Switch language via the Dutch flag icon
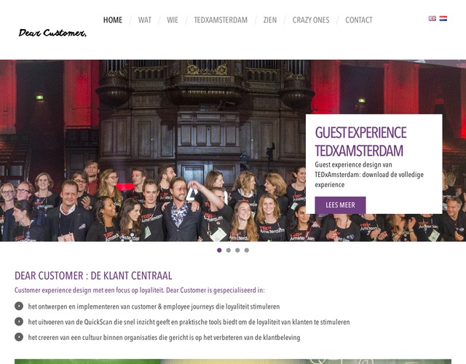 [x=443, y=18]
